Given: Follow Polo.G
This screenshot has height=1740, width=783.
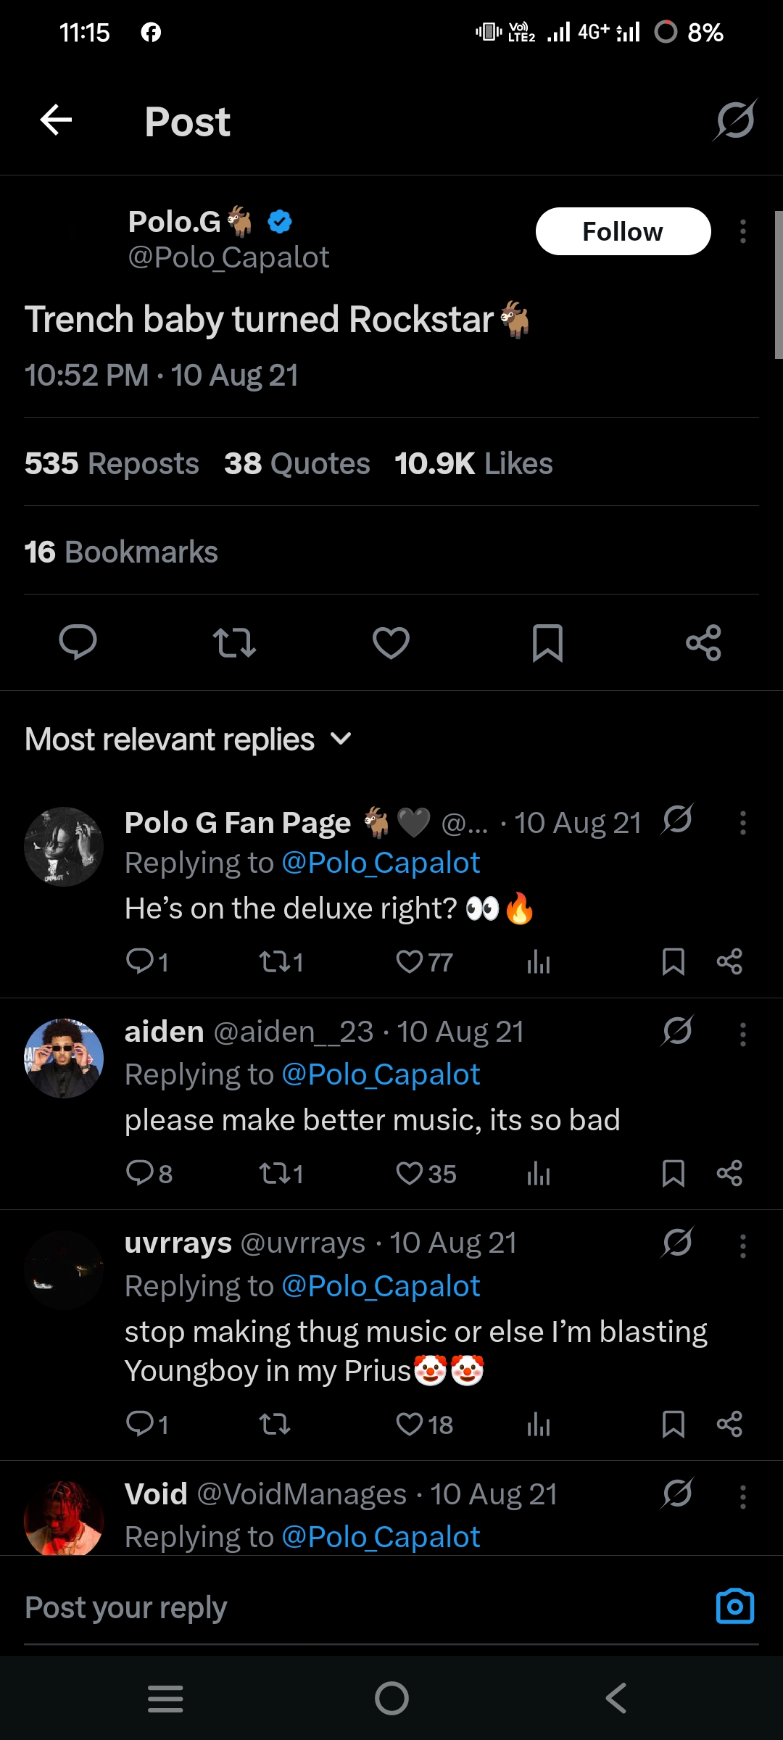Looking at the screenshot, I should [x=623, y=232].
